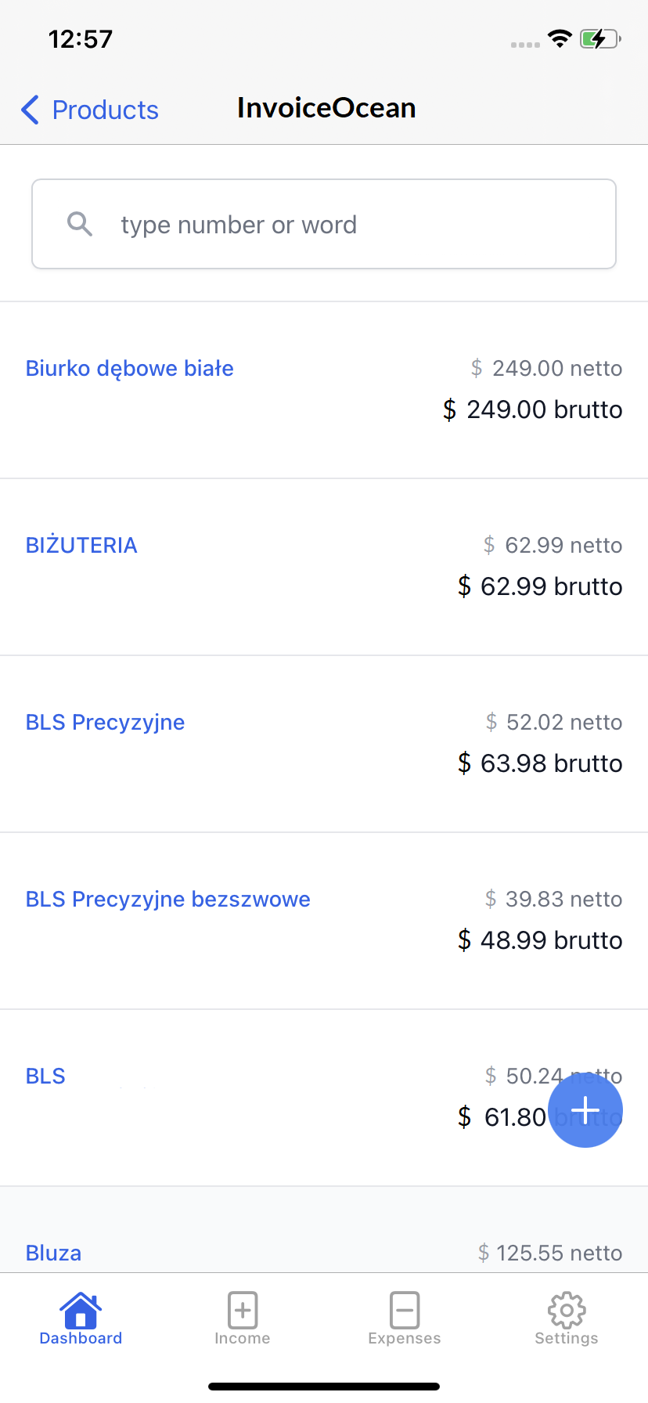The image size is (648, 1403).
Task: Tap the Expenses minus-document icon
Action: pyautogui.click(x=405, y=1309)
